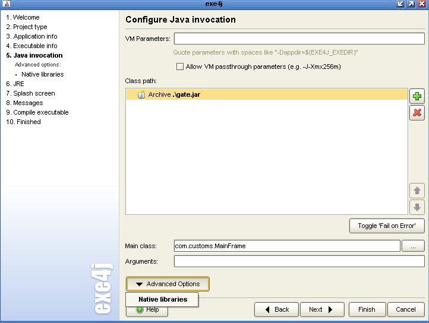Screen dimensions: 429x323
Task: Move class path entry up
Action: [x=417, y=191]
